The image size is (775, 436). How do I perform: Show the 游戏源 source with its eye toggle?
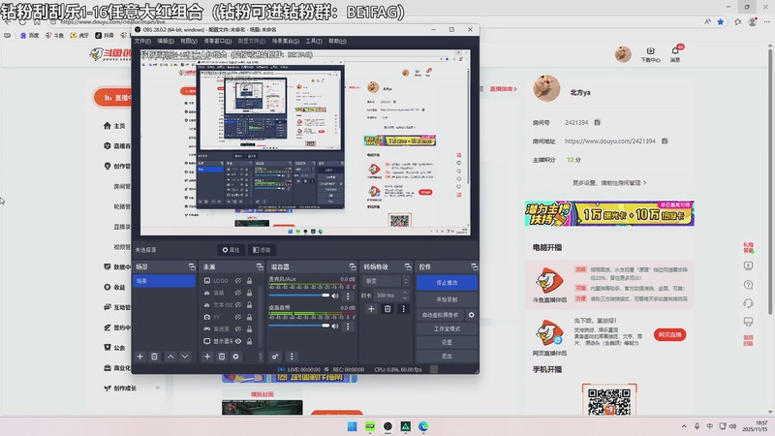[237, 328]
